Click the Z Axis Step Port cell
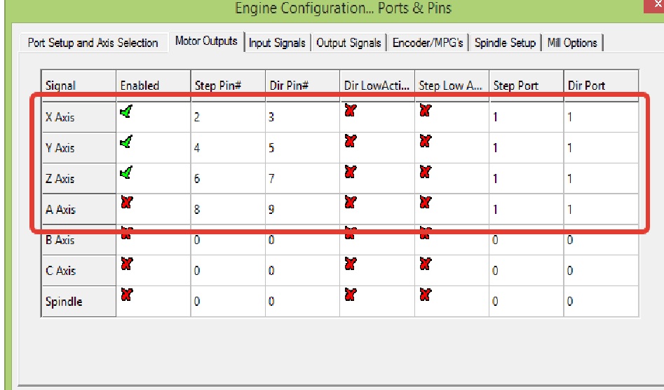This screenshot has height=390, width=664. 526,179
